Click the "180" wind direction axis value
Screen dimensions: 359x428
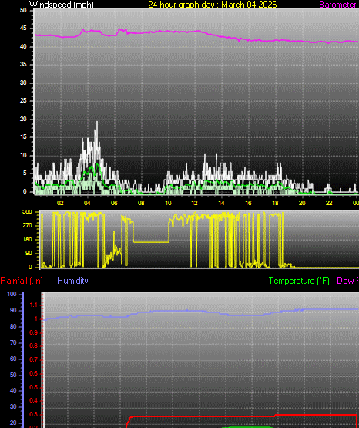coord(27,239)
